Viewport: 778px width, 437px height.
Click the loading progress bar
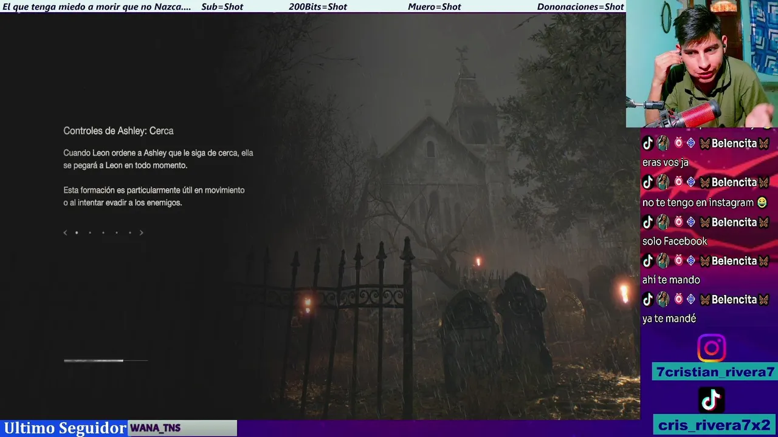click(106, 361)
